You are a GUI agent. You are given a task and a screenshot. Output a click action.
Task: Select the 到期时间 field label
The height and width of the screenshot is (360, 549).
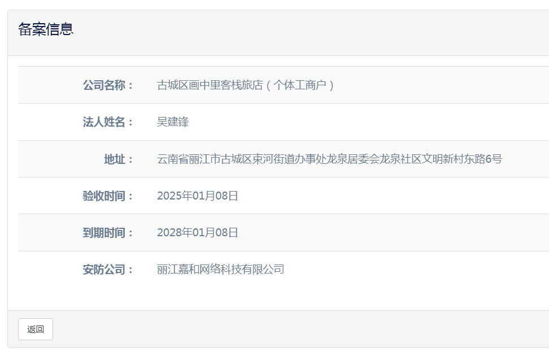pyautogui.click(x=107, y=233)
